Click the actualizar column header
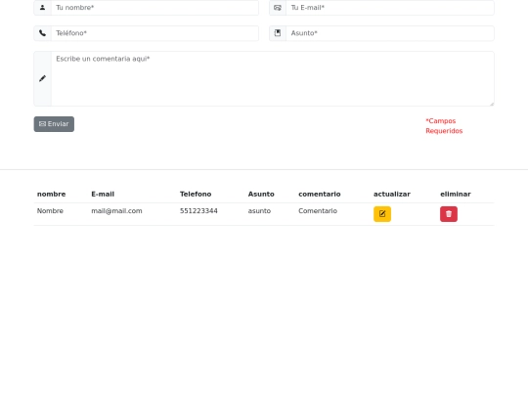 [392, 194]
